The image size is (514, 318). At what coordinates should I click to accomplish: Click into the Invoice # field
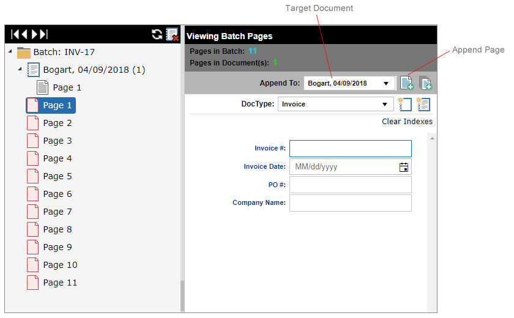click(350, 149)
